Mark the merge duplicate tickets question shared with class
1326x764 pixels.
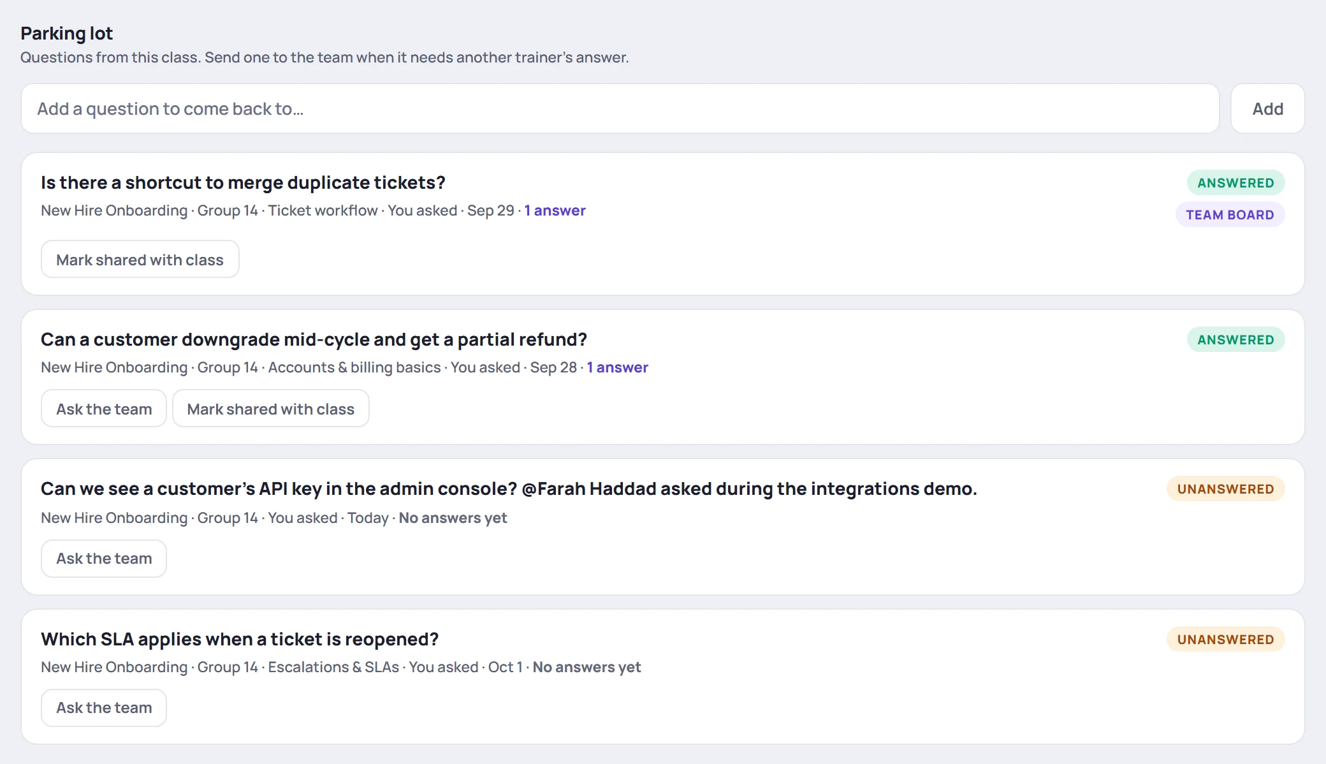point(140,260)
